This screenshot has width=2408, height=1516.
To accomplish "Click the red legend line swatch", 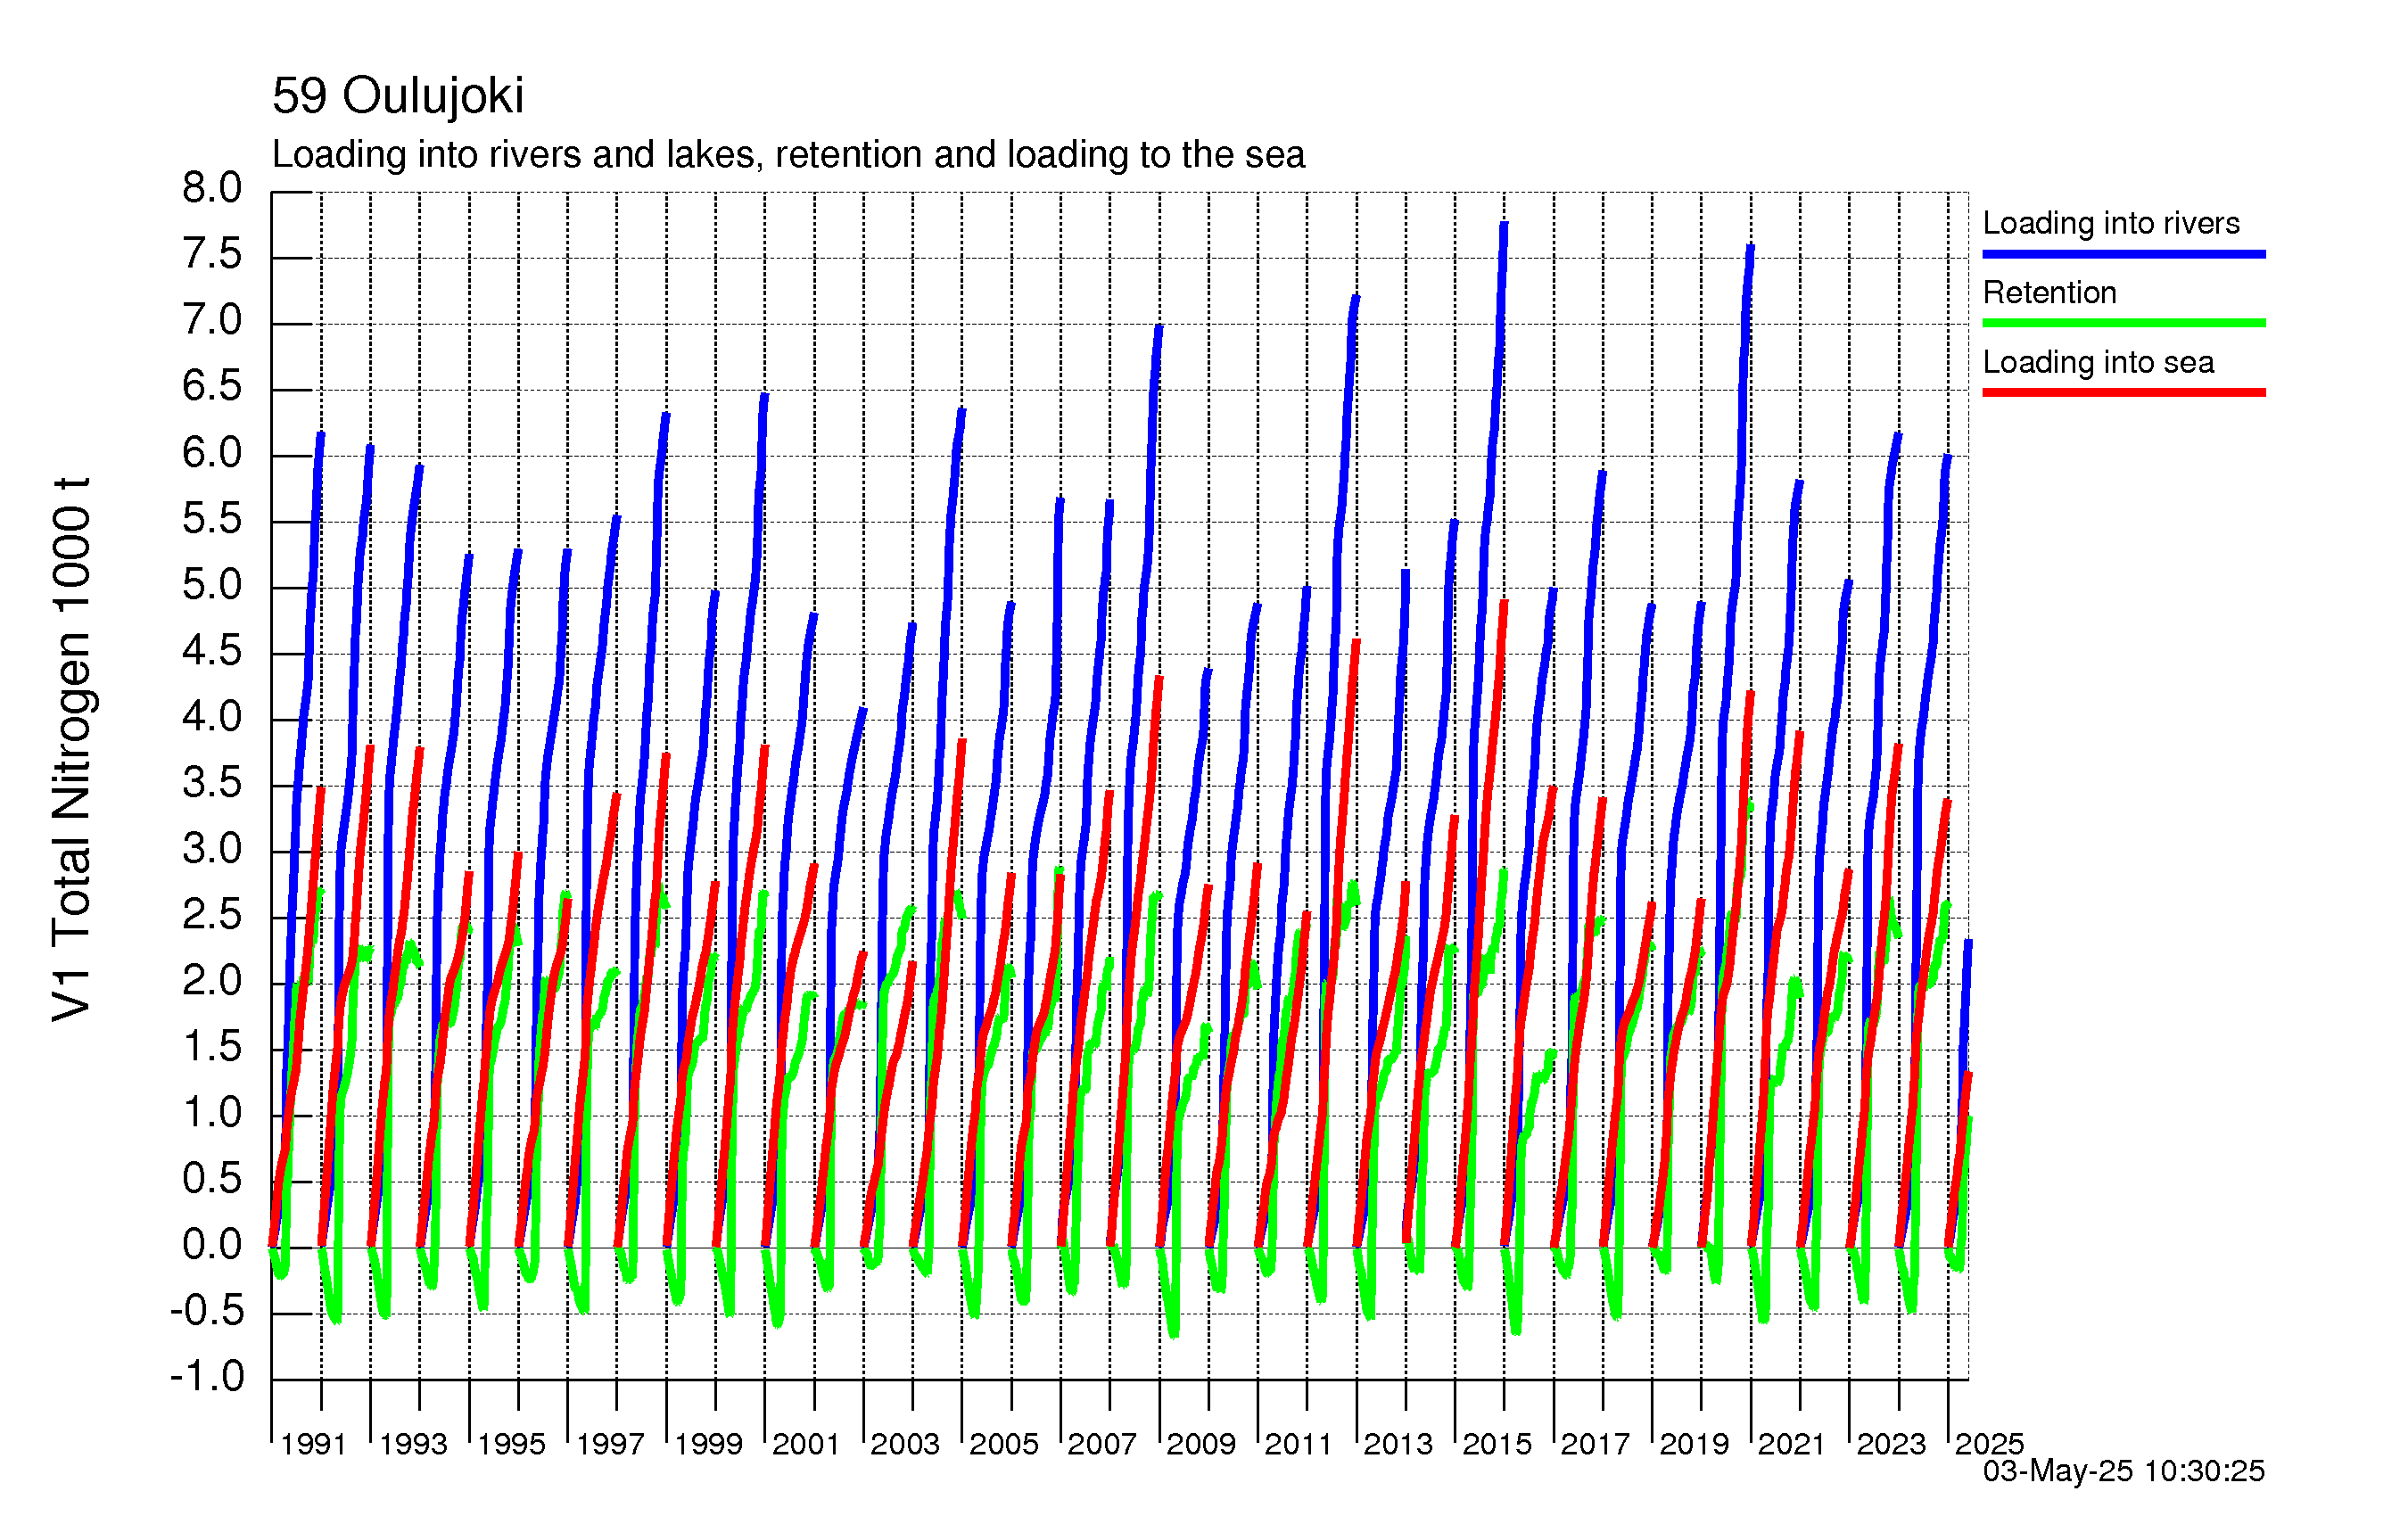I will [2124, 392].
